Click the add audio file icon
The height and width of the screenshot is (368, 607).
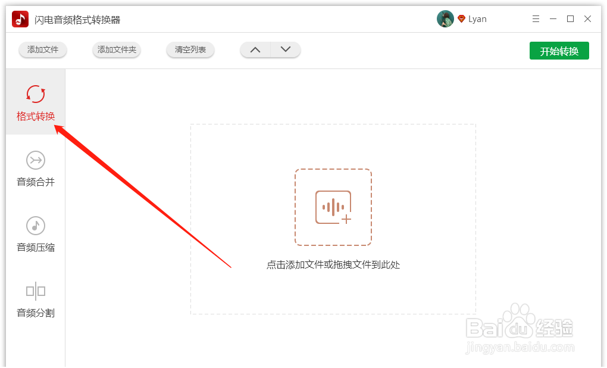click(333, 207)
